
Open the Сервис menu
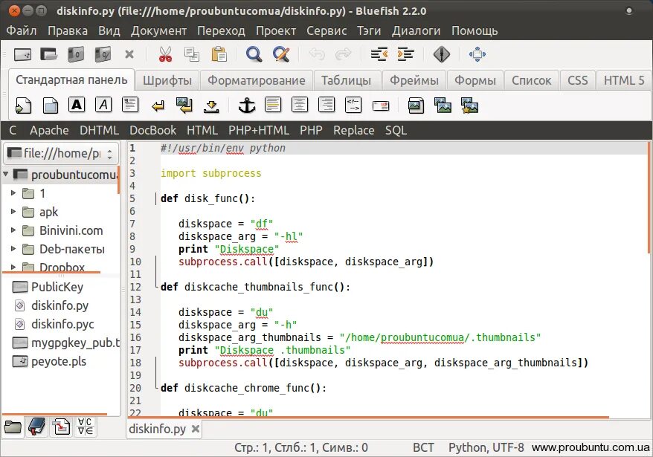pyautogui.click(x=326, y=30)
